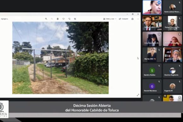Click the displayed gate photo

[x=61, y=58]
